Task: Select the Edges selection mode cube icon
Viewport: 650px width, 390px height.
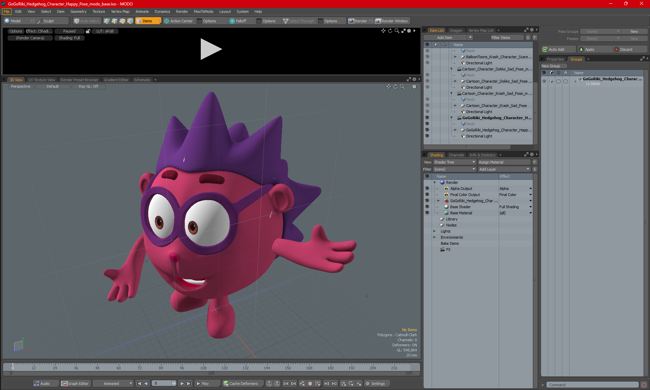Action: click(x=114, y=21)
